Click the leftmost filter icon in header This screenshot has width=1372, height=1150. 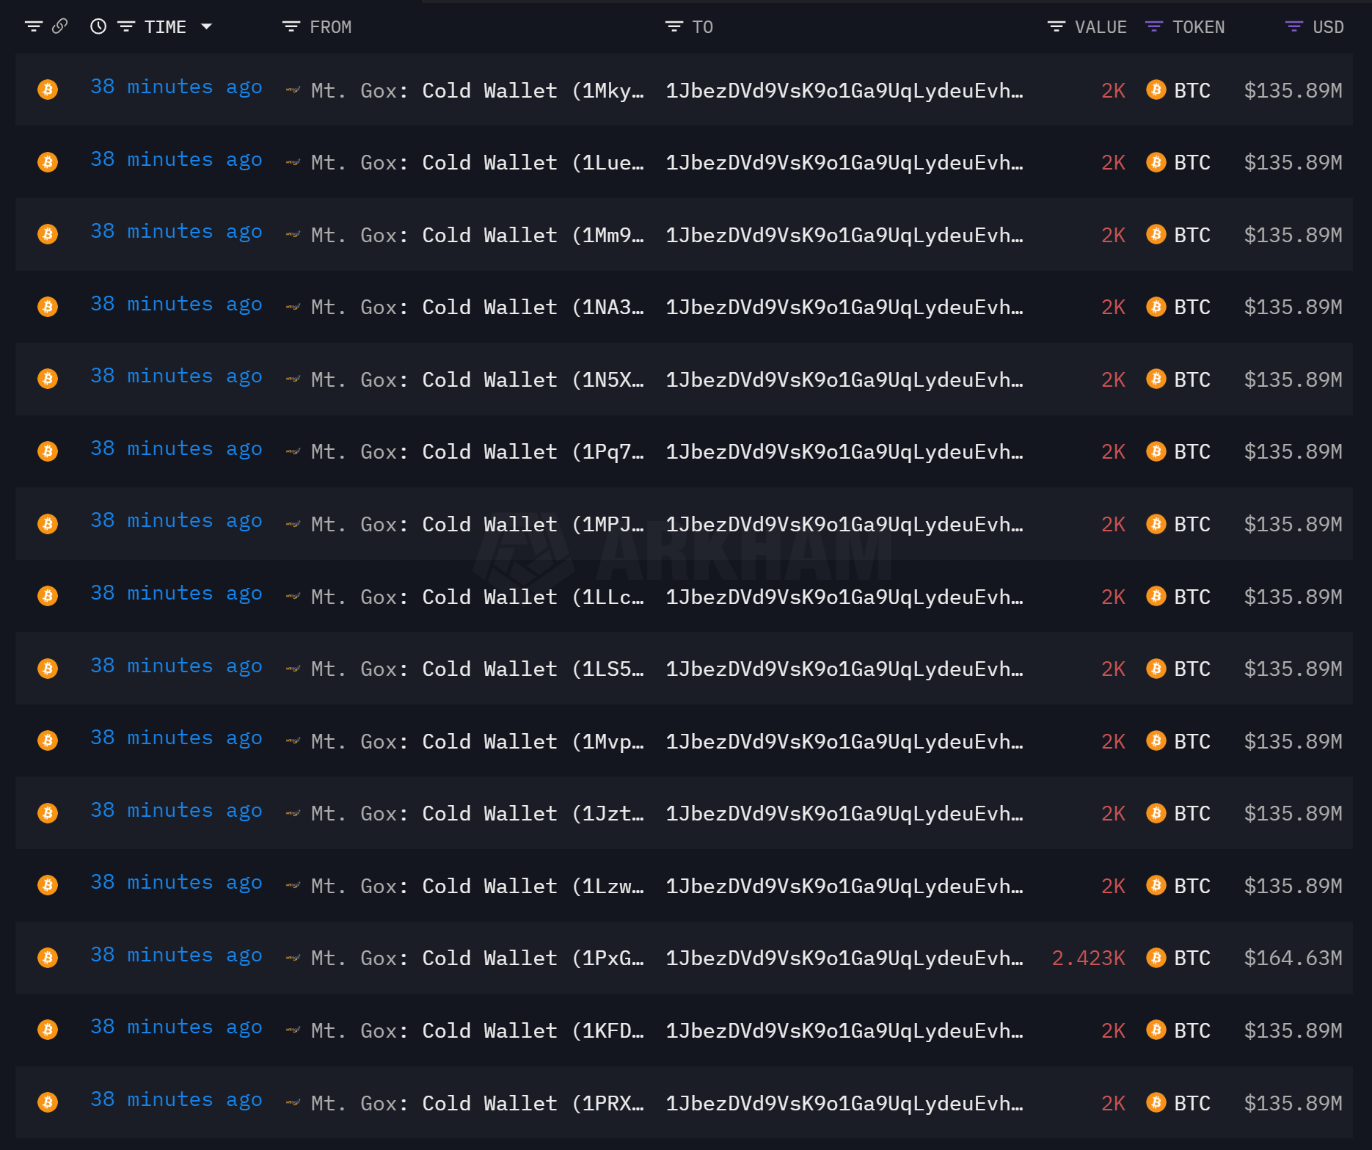coord(33,26)
